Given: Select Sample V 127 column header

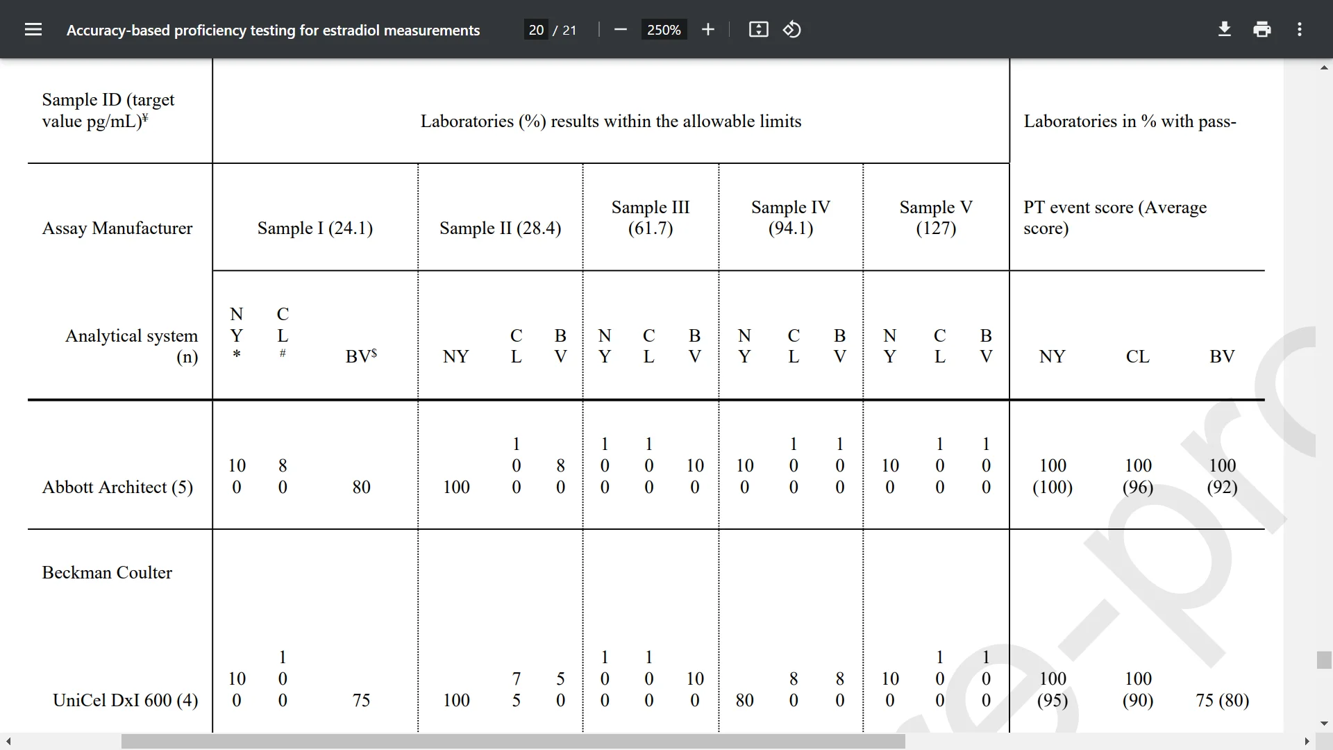Looking at the screenshot, I should (936, 217).
